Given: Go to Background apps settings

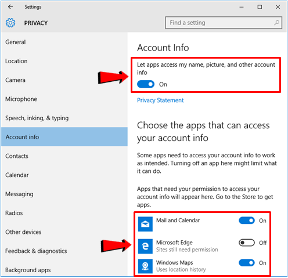Looking at the screenshot, I should tap(64, 268).
